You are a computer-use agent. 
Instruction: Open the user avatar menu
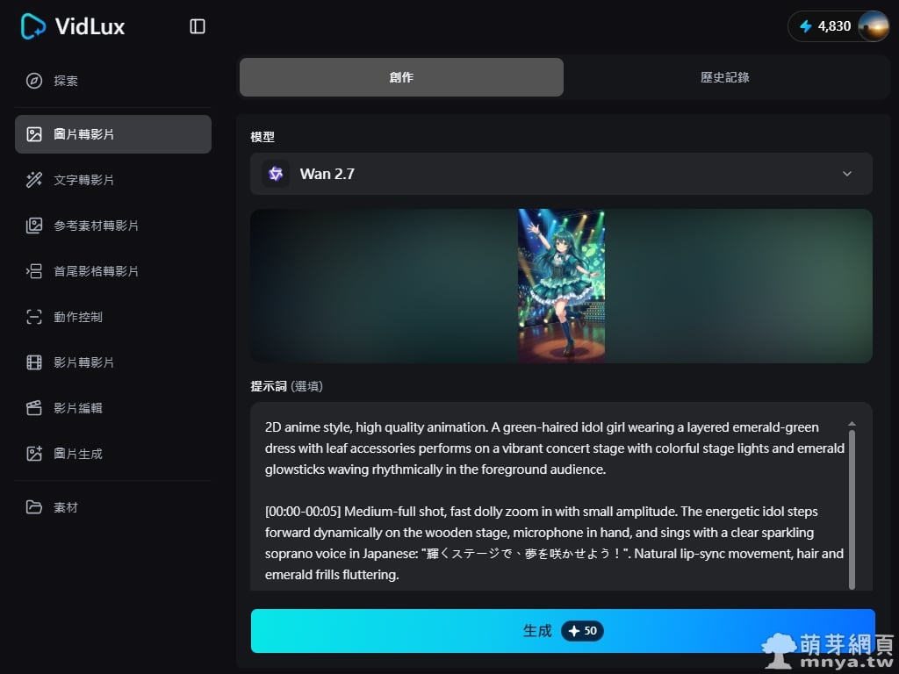coord(873,26)
